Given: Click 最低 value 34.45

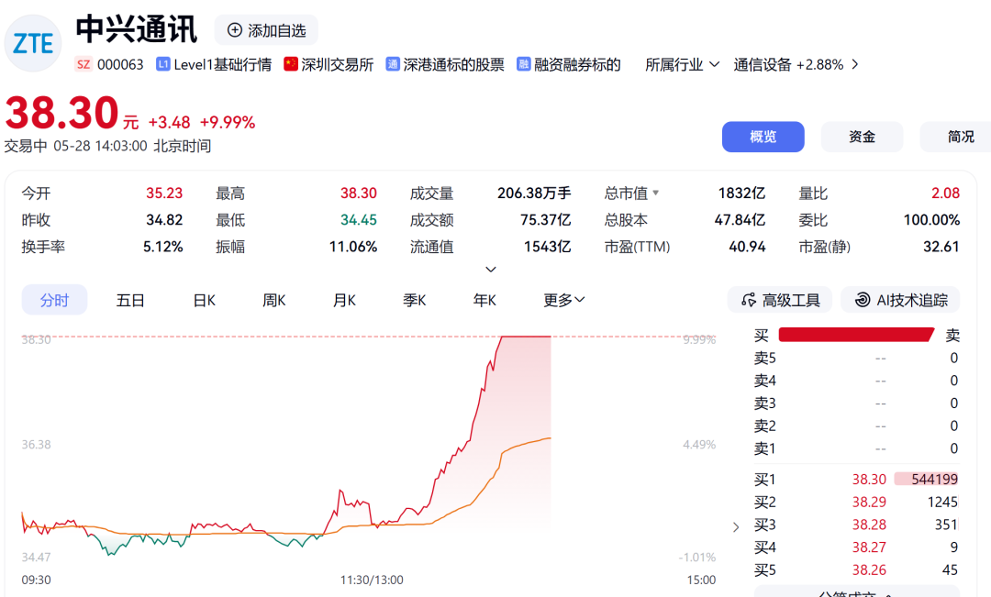Looking at the screenshot, I should (359, 220).
